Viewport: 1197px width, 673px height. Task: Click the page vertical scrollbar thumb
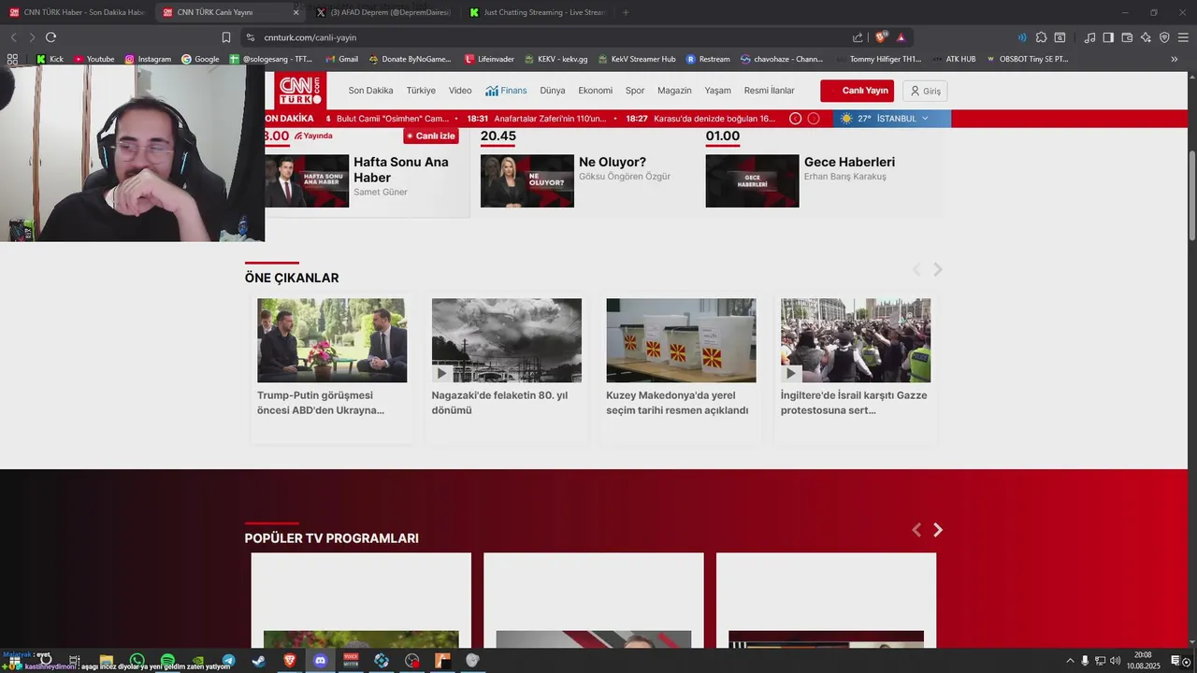[x=1191, y=195]
